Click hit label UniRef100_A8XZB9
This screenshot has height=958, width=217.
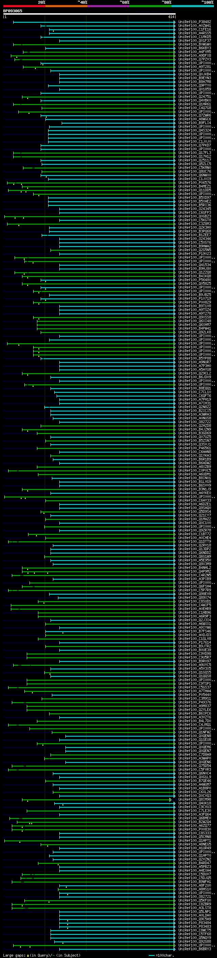pyautogui.click(x=195, y=467)
